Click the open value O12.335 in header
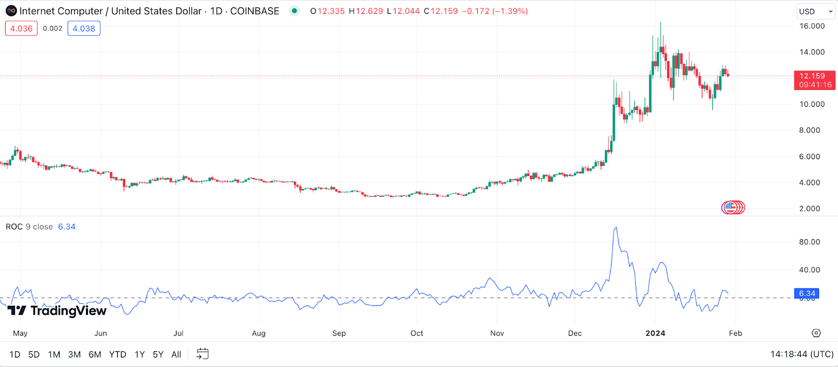 coord(327,11)
